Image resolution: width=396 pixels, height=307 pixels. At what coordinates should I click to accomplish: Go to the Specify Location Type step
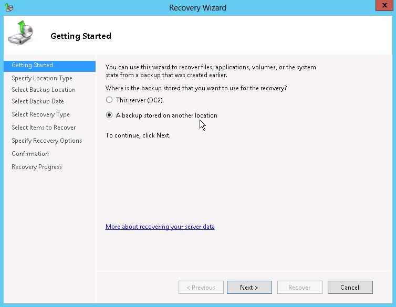click(x=42, y=78)
